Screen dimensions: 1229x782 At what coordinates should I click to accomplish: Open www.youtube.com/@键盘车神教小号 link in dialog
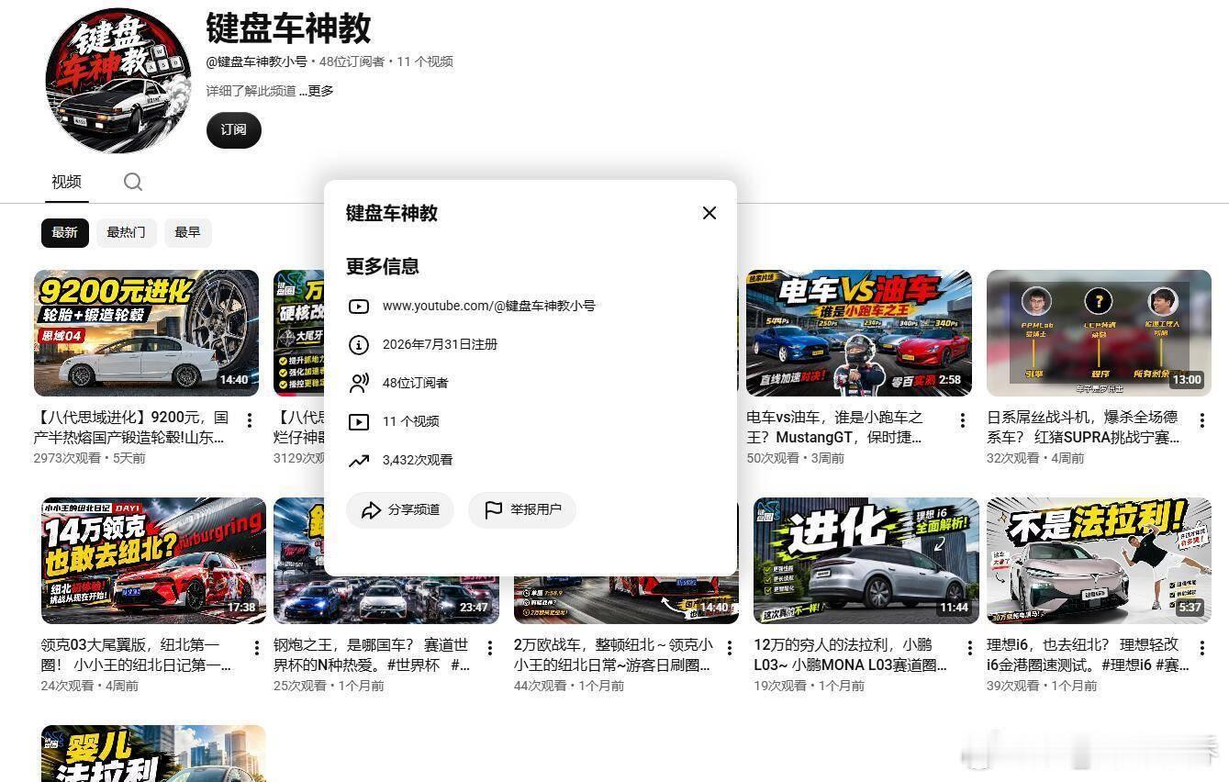click(488, 306)
